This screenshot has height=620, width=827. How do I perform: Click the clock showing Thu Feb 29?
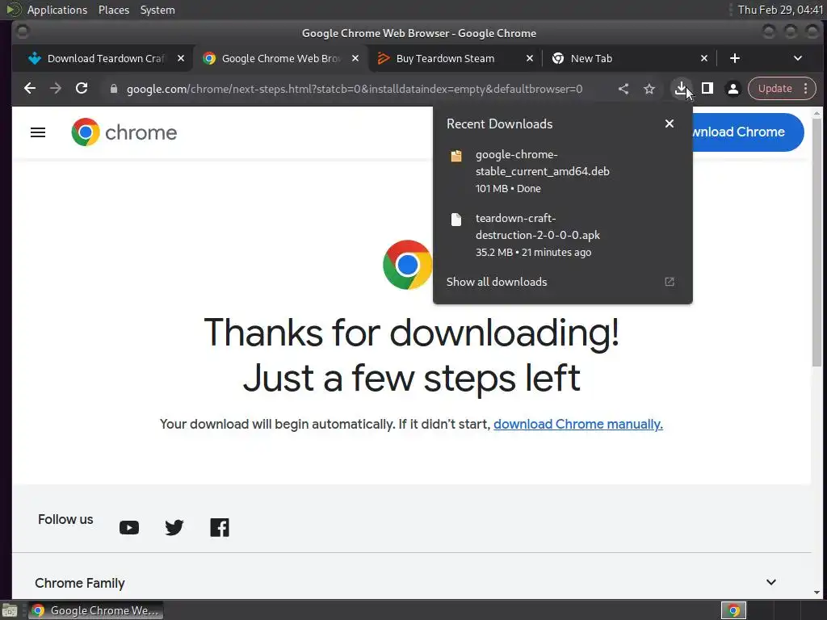pyautogui.click(x=780, y=10)
